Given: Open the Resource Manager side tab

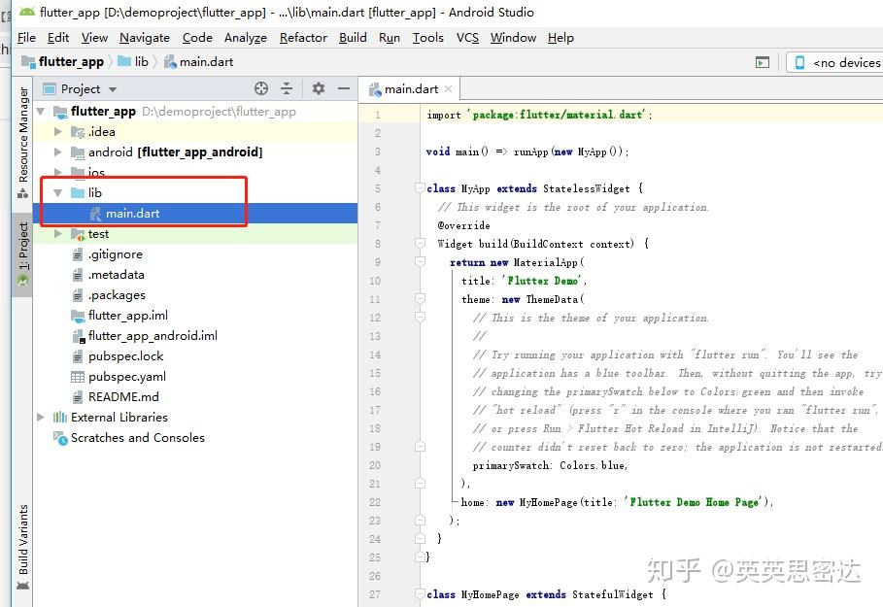Looking at the screenshot, I should pyautogui.click(x=22, y=142).
